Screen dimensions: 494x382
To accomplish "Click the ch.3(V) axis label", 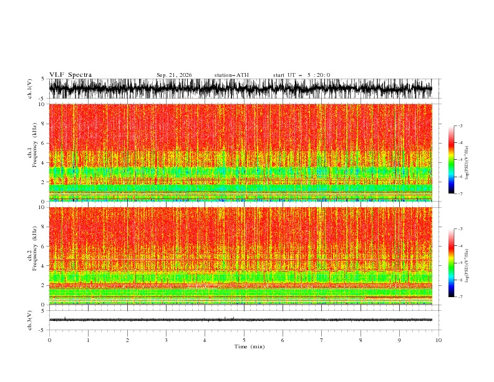I will (x=30, y=320).
